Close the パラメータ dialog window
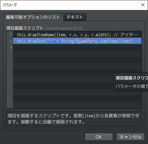148x144 pixels. coord(143,5)
